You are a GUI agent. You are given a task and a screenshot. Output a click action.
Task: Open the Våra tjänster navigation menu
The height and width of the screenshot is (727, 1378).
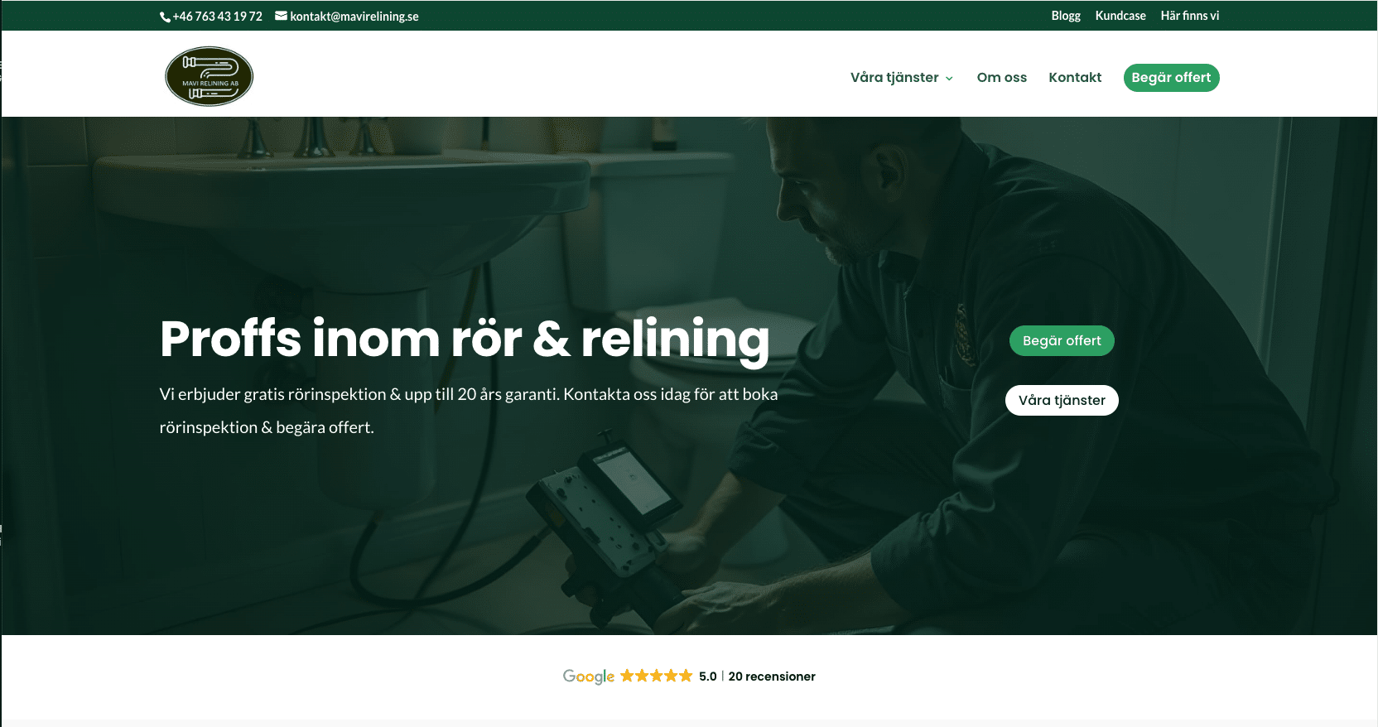pos(894,77)
